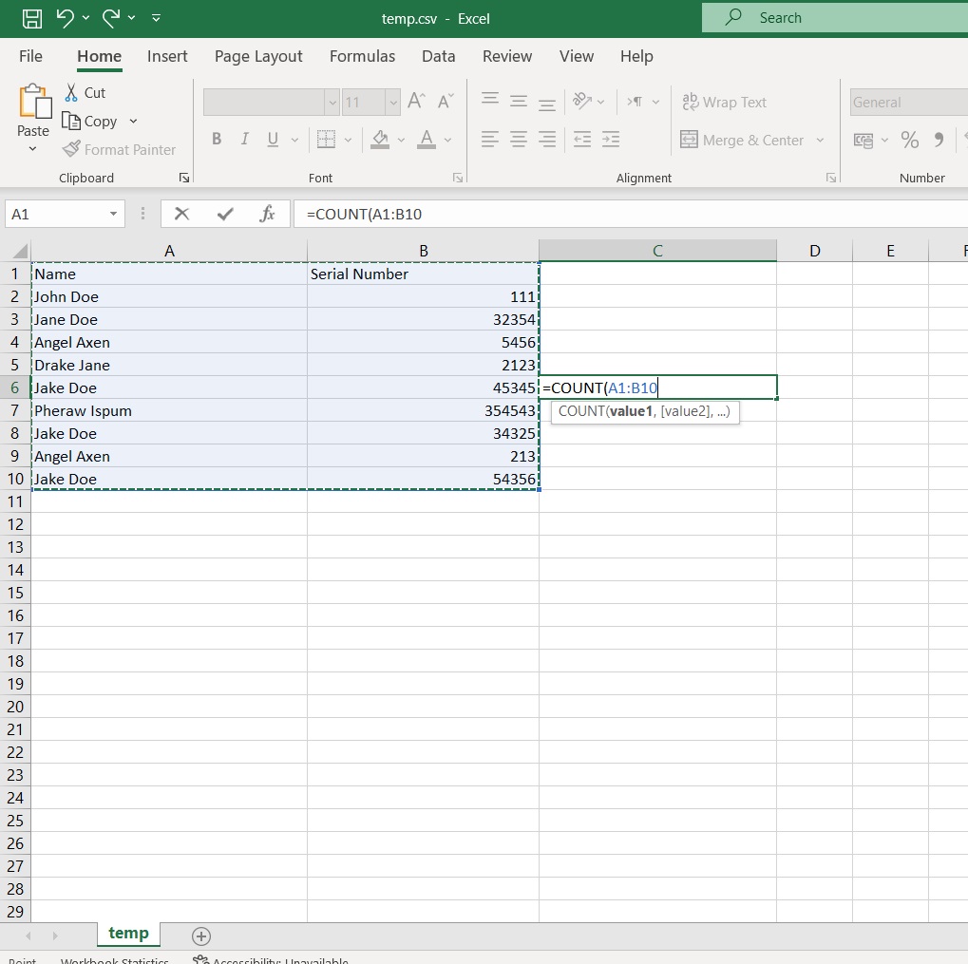
Task: Click the Save icon in title bar
Action: coord(32,18)
